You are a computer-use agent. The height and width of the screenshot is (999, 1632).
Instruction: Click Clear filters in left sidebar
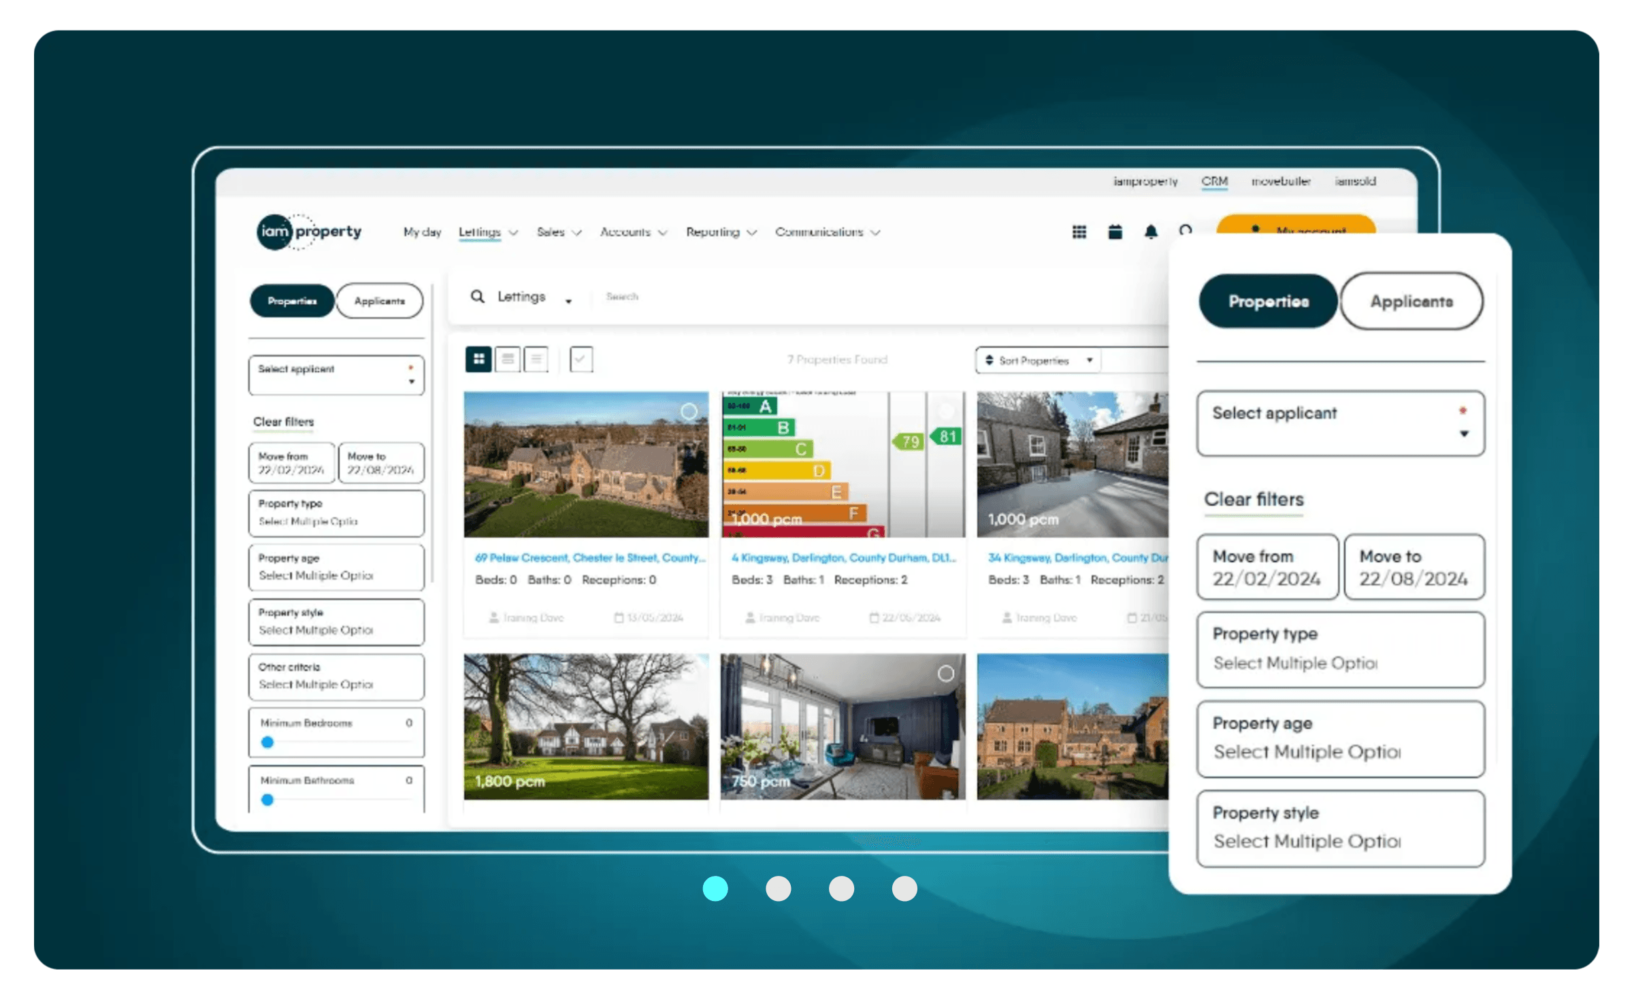[283, 422]
